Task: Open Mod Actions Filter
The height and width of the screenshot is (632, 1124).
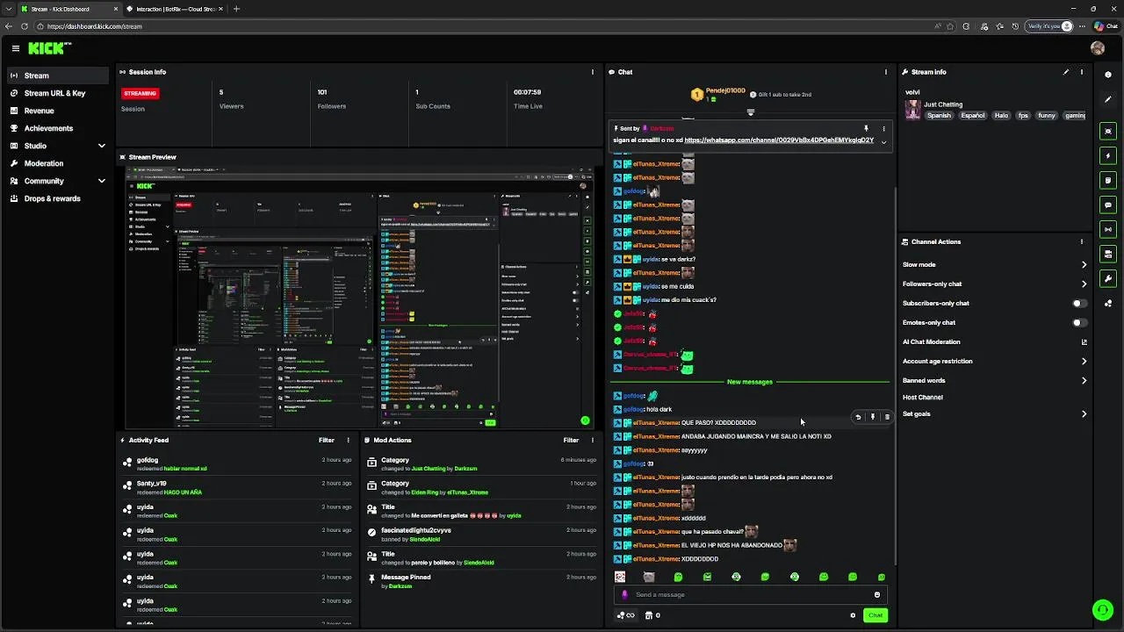Action: click(571, 440)
